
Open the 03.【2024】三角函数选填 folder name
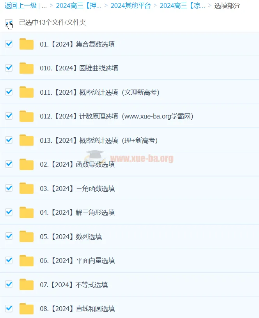click(x=77, y=189)
